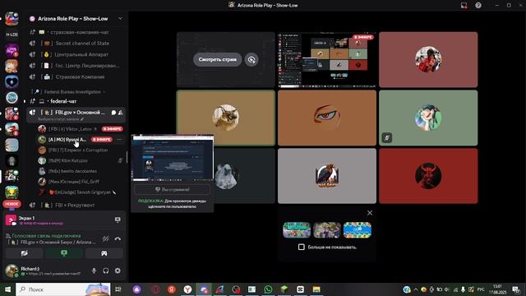Show hidden system tray icons
Screen dimensions: 526x296
tap(416, 289)
